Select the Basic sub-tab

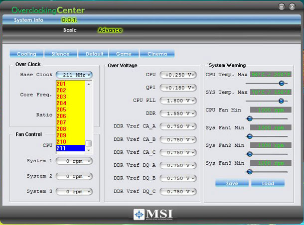(x=70, y=30)
